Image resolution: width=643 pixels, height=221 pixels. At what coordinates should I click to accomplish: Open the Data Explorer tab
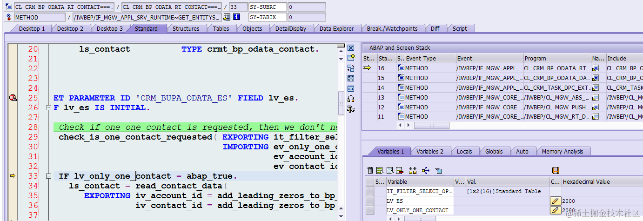click(337, 28)
